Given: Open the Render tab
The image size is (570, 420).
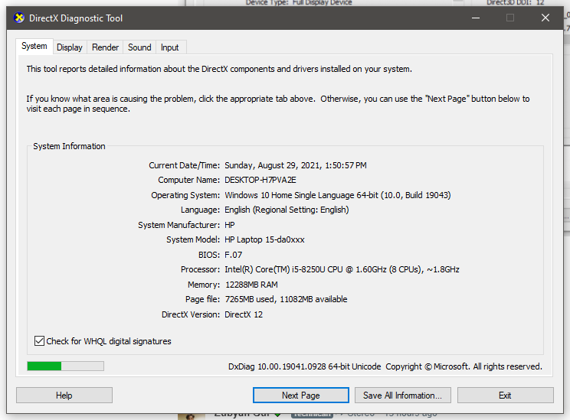Looking at the screenshot, I should tap(105, 47).
